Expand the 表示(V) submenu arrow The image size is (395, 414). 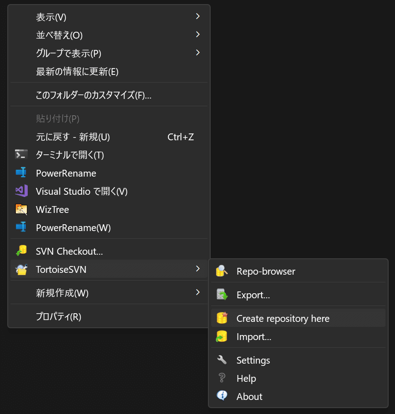pyautogui.click(x=198, y=16)
